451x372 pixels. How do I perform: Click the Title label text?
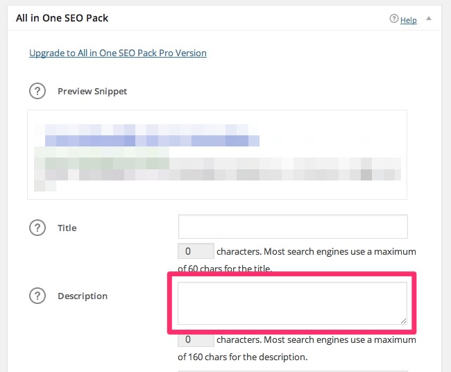67,228
